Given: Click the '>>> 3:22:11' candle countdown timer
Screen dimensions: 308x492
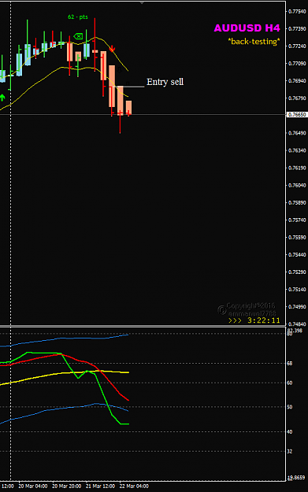Looking at the screenshot, I should 254,320.
